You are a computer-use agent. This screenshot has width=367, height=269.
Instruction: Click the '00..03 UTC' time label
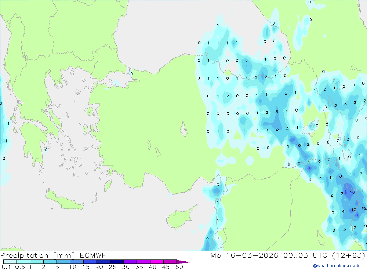pyautogui.click(x=305, y=255)
